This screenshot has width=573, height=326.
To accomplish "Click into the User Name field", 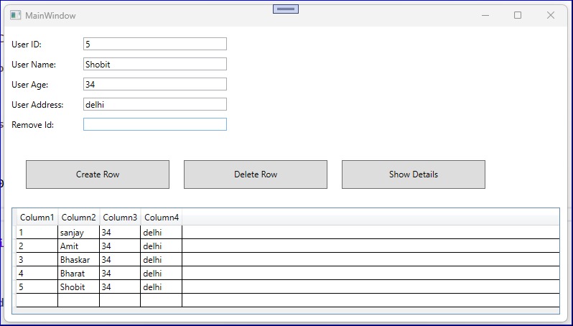I will (x=155, y=64).
